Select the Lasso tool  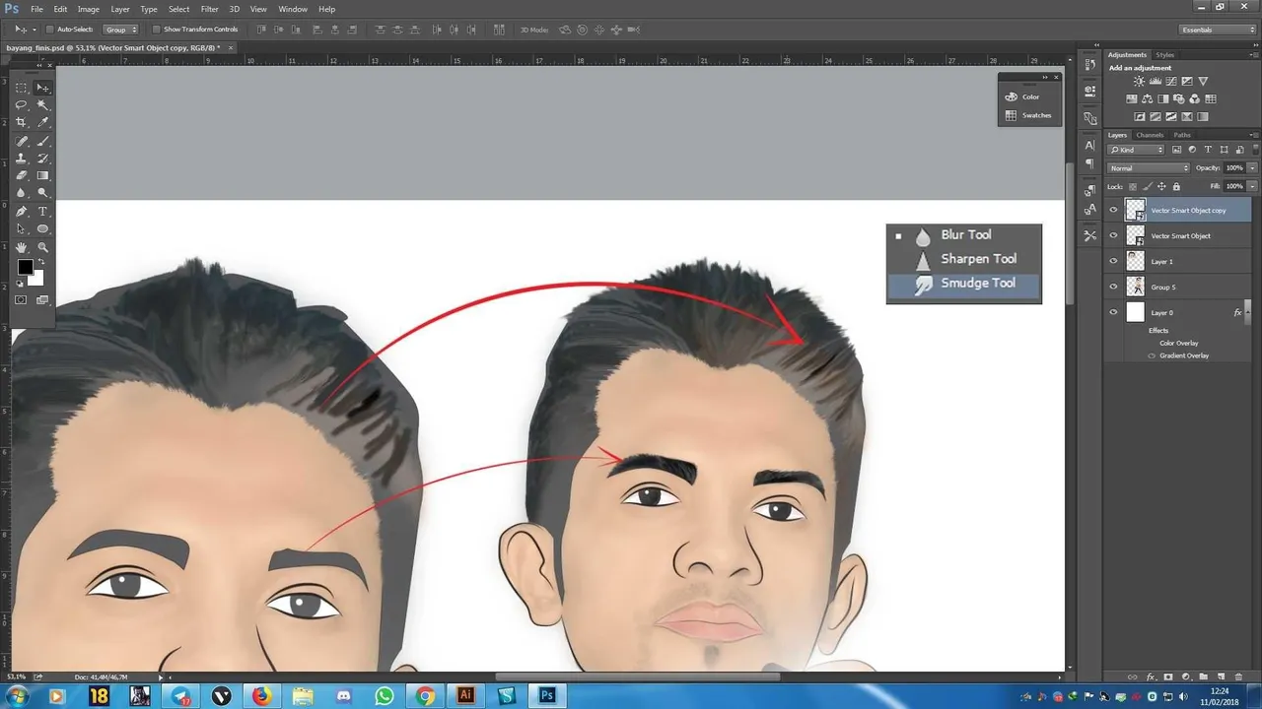click(x=22, y=104)
